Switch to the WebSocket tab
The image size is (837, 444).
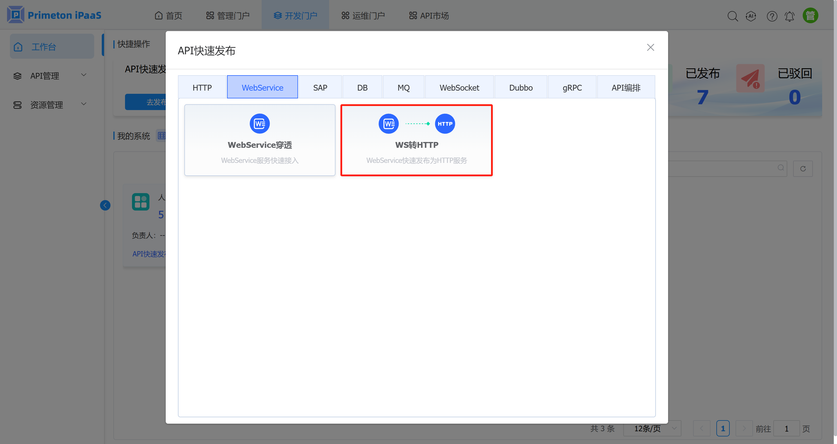click(x=459, y=87)
